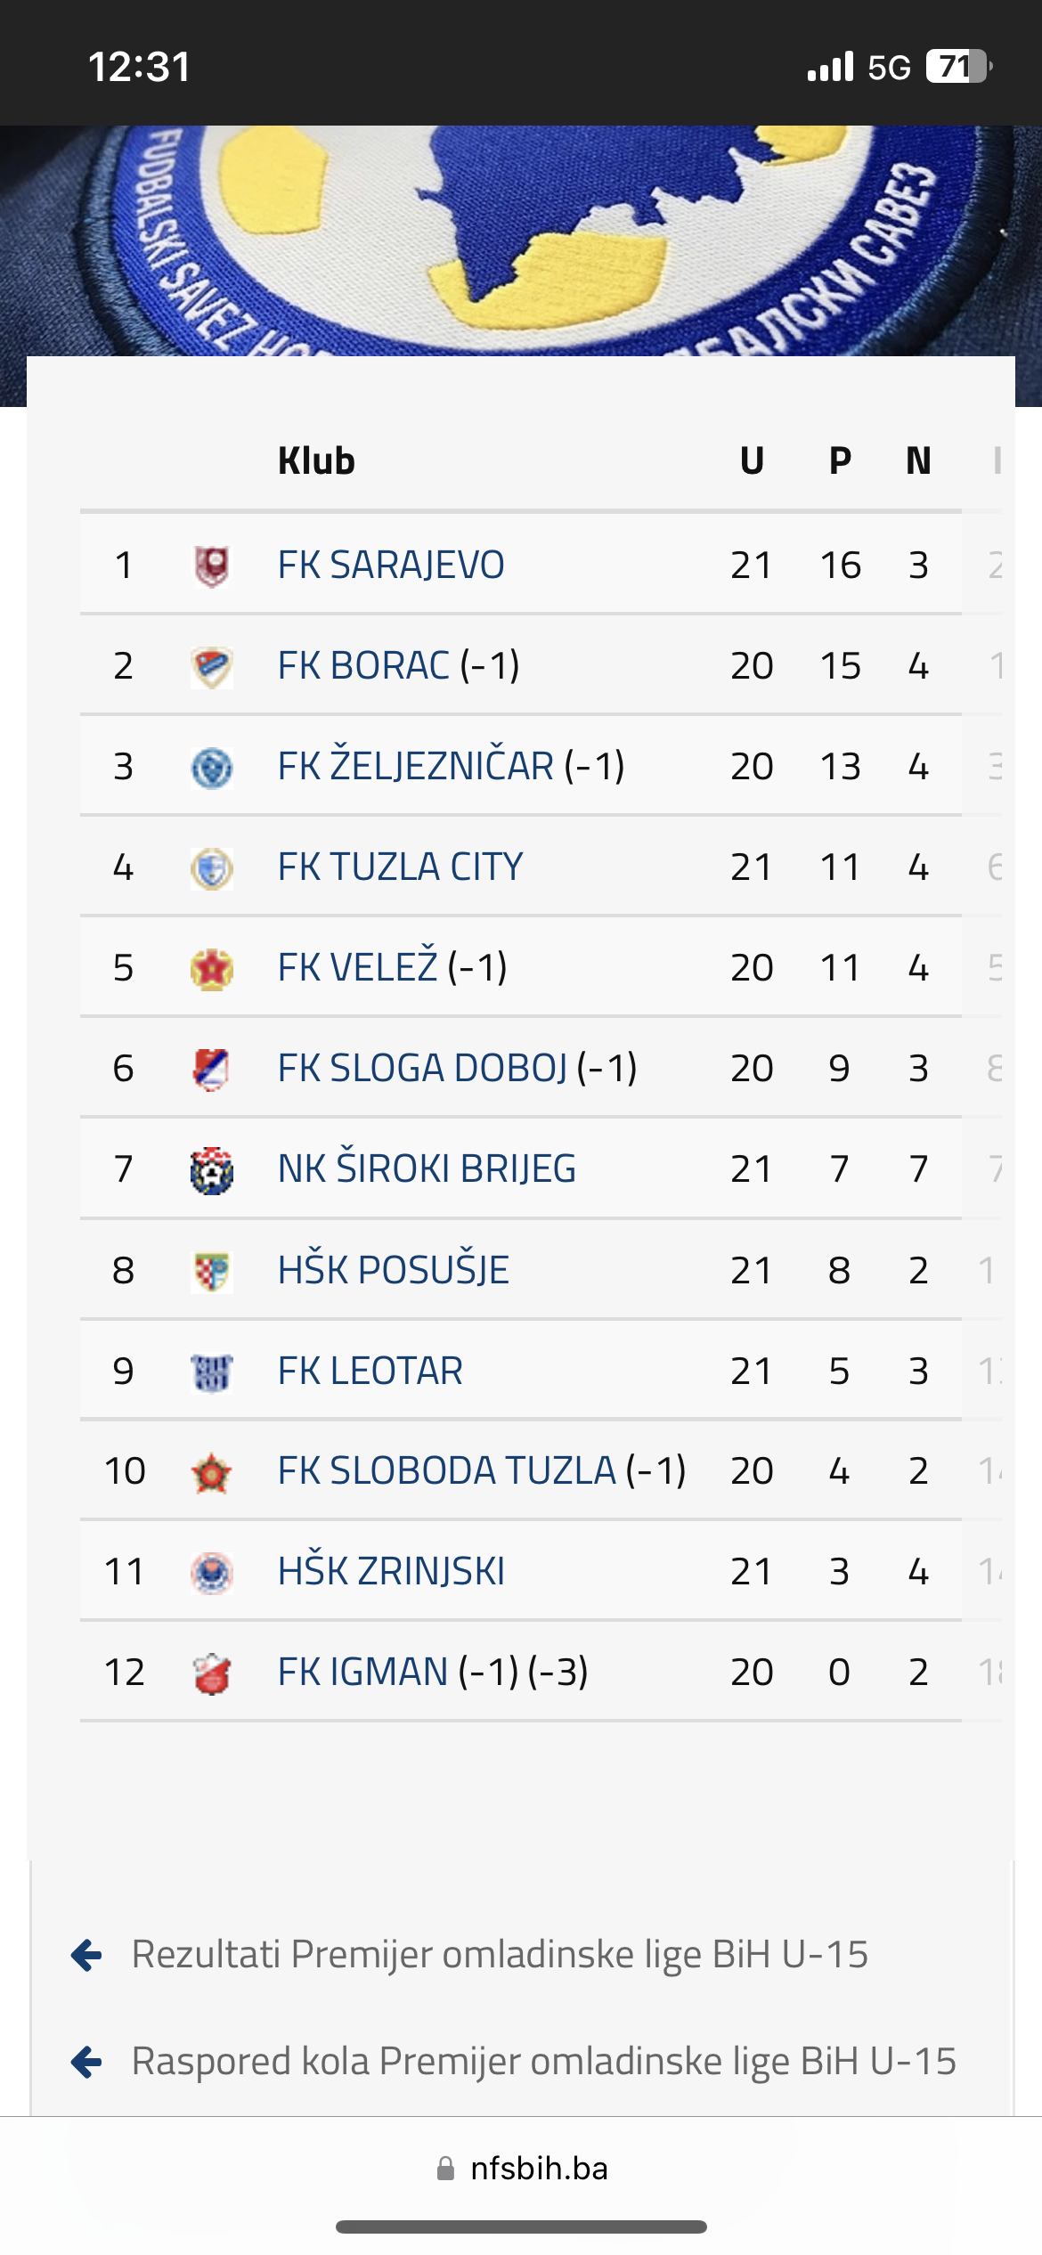Go to Raspored kola Premijer omladinske lige

(x=543, y=2062)
